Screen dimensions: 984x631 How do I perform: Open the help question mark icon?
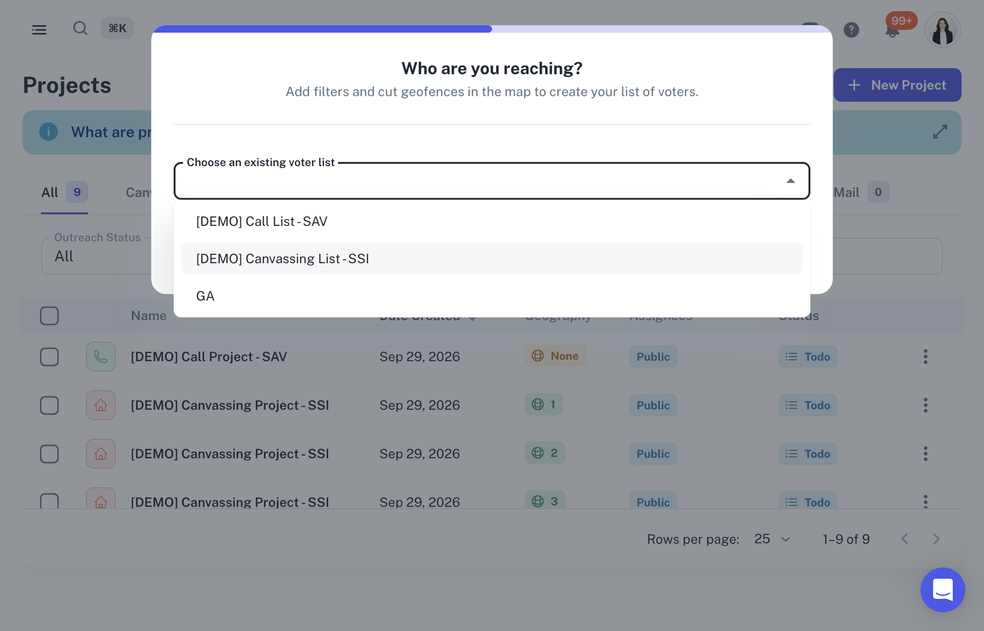tap(851, 30)
